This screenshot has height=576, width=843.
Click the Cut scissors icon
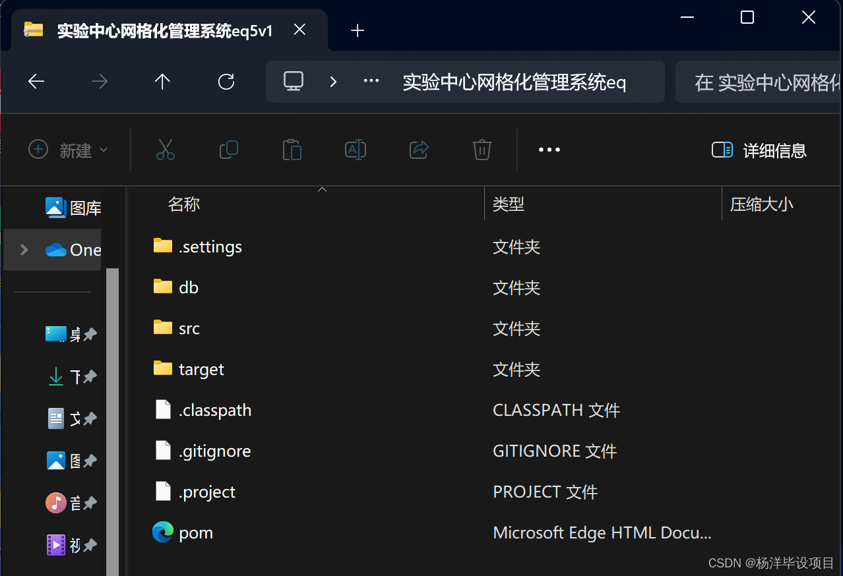click(x=166, y=150)
